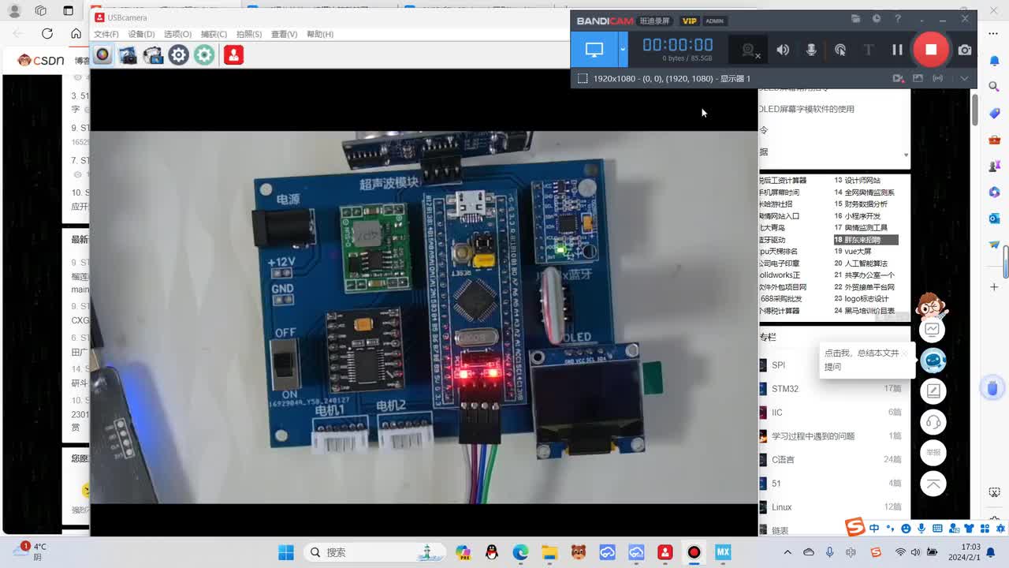
Task: Open File Explorer from the taskbar
Action: 549,552
